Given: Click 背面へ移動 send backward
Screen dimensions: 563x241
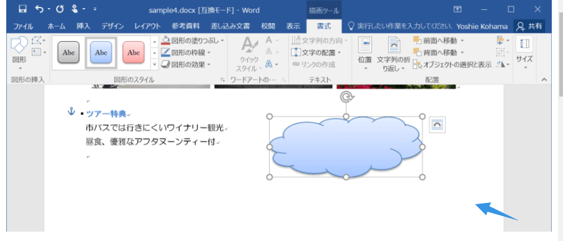Looking at the screenshot, I should click(x=435, y=53).
